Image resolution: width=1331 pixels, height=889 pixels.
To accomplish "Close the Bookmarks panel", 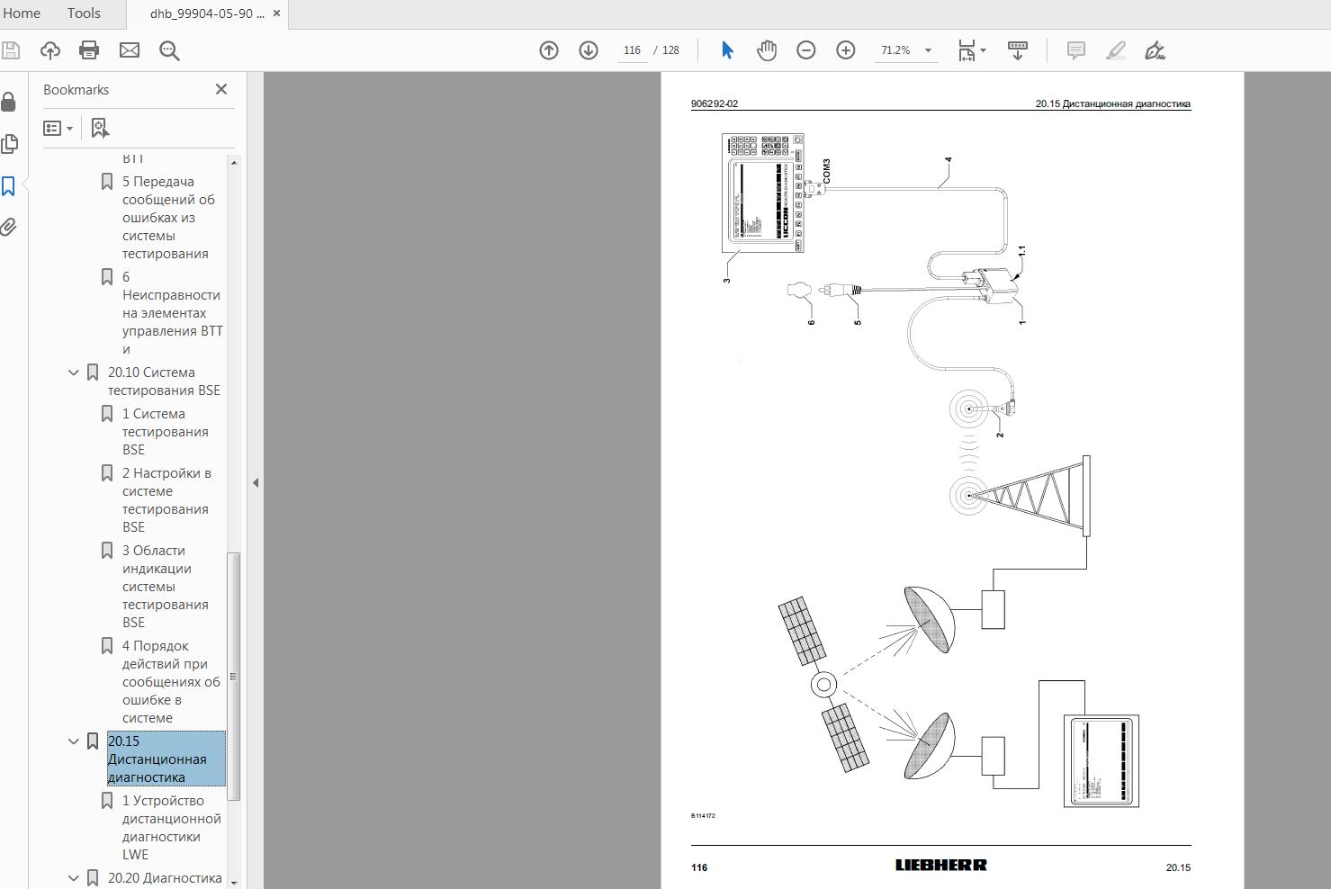I will click(x=221, y=89).
